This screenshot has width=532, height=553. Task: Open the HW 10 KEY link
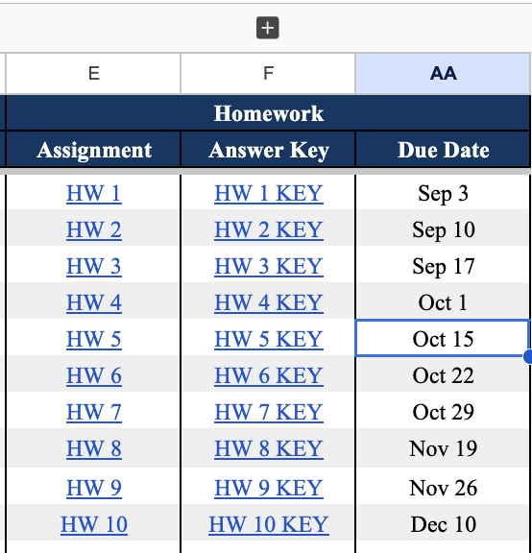click(269, 524)
